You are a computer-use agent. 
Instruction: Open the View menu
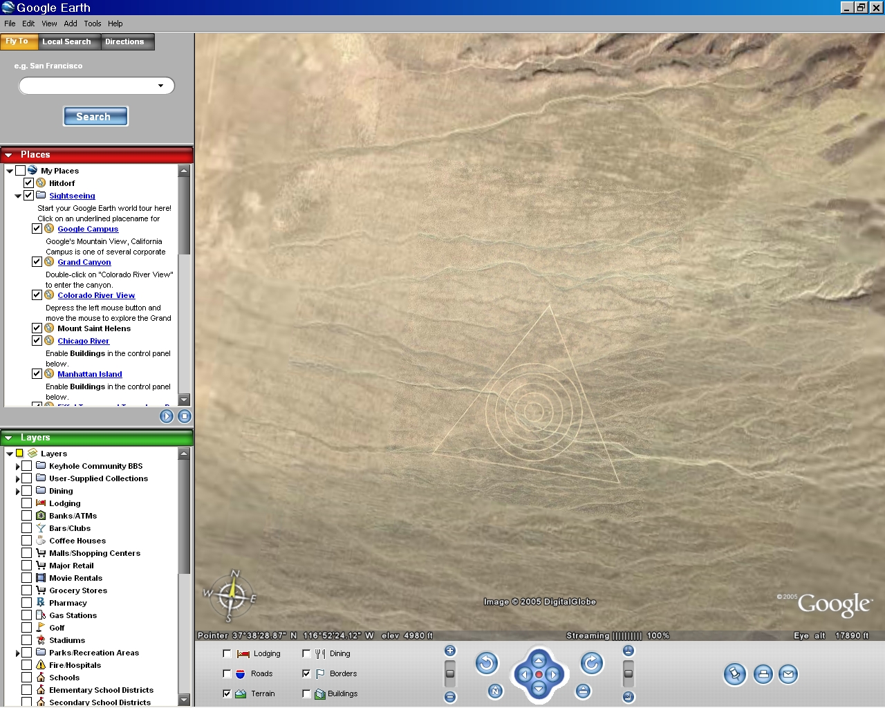pyautogui.click(x=49, y=24)
